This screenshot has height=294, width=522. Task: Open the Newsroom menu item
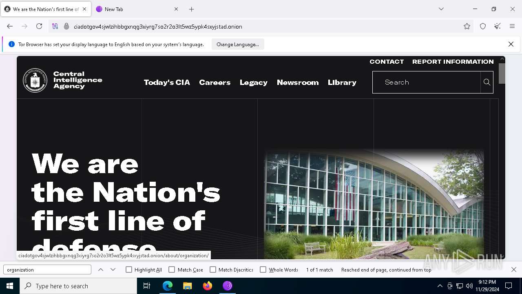click(x=298, y=82)
